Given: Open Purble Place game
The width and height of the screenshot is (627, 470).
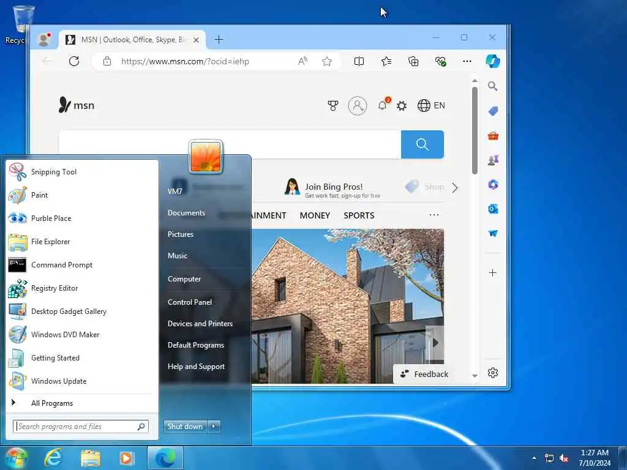Looking at the screenshot, I should (82, 218).
